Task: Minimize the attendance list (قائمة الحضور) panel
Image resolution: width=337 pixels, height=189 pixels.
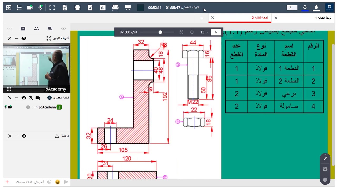Action: (17, 98)
